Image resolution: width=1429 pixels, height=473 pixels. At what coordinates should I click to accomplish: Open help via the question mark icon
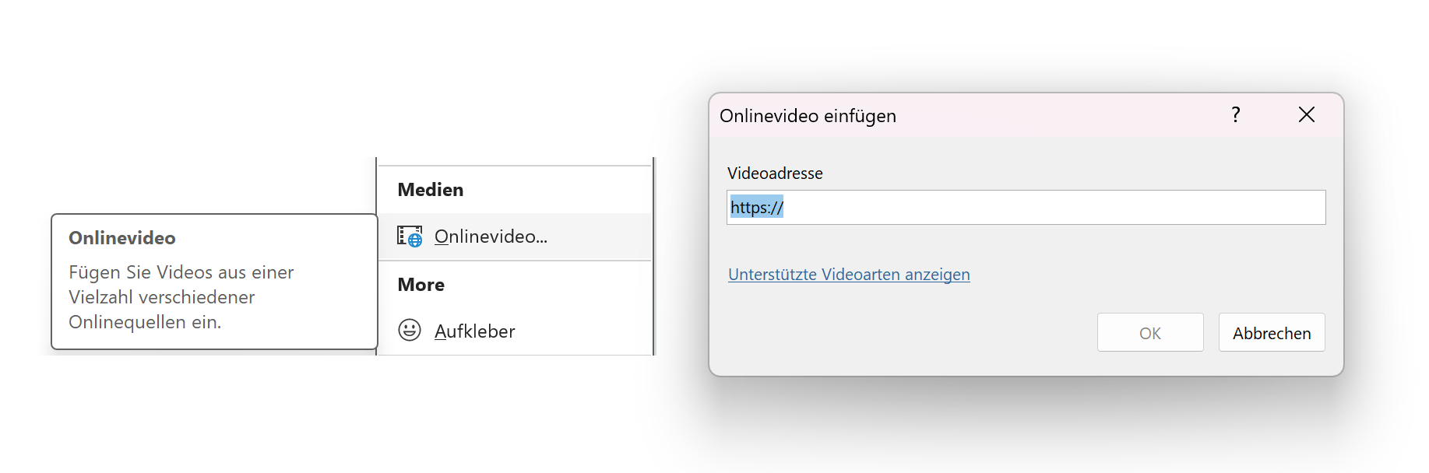(x=1236, y=115)
